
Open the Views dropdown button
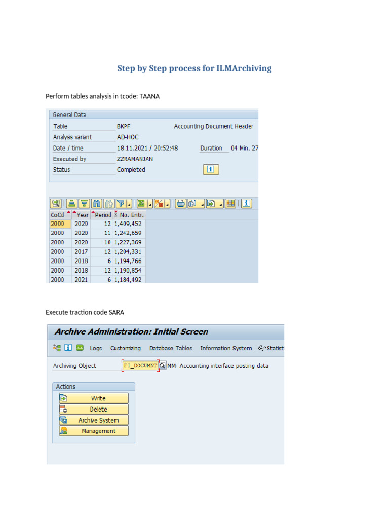point(196,204)
